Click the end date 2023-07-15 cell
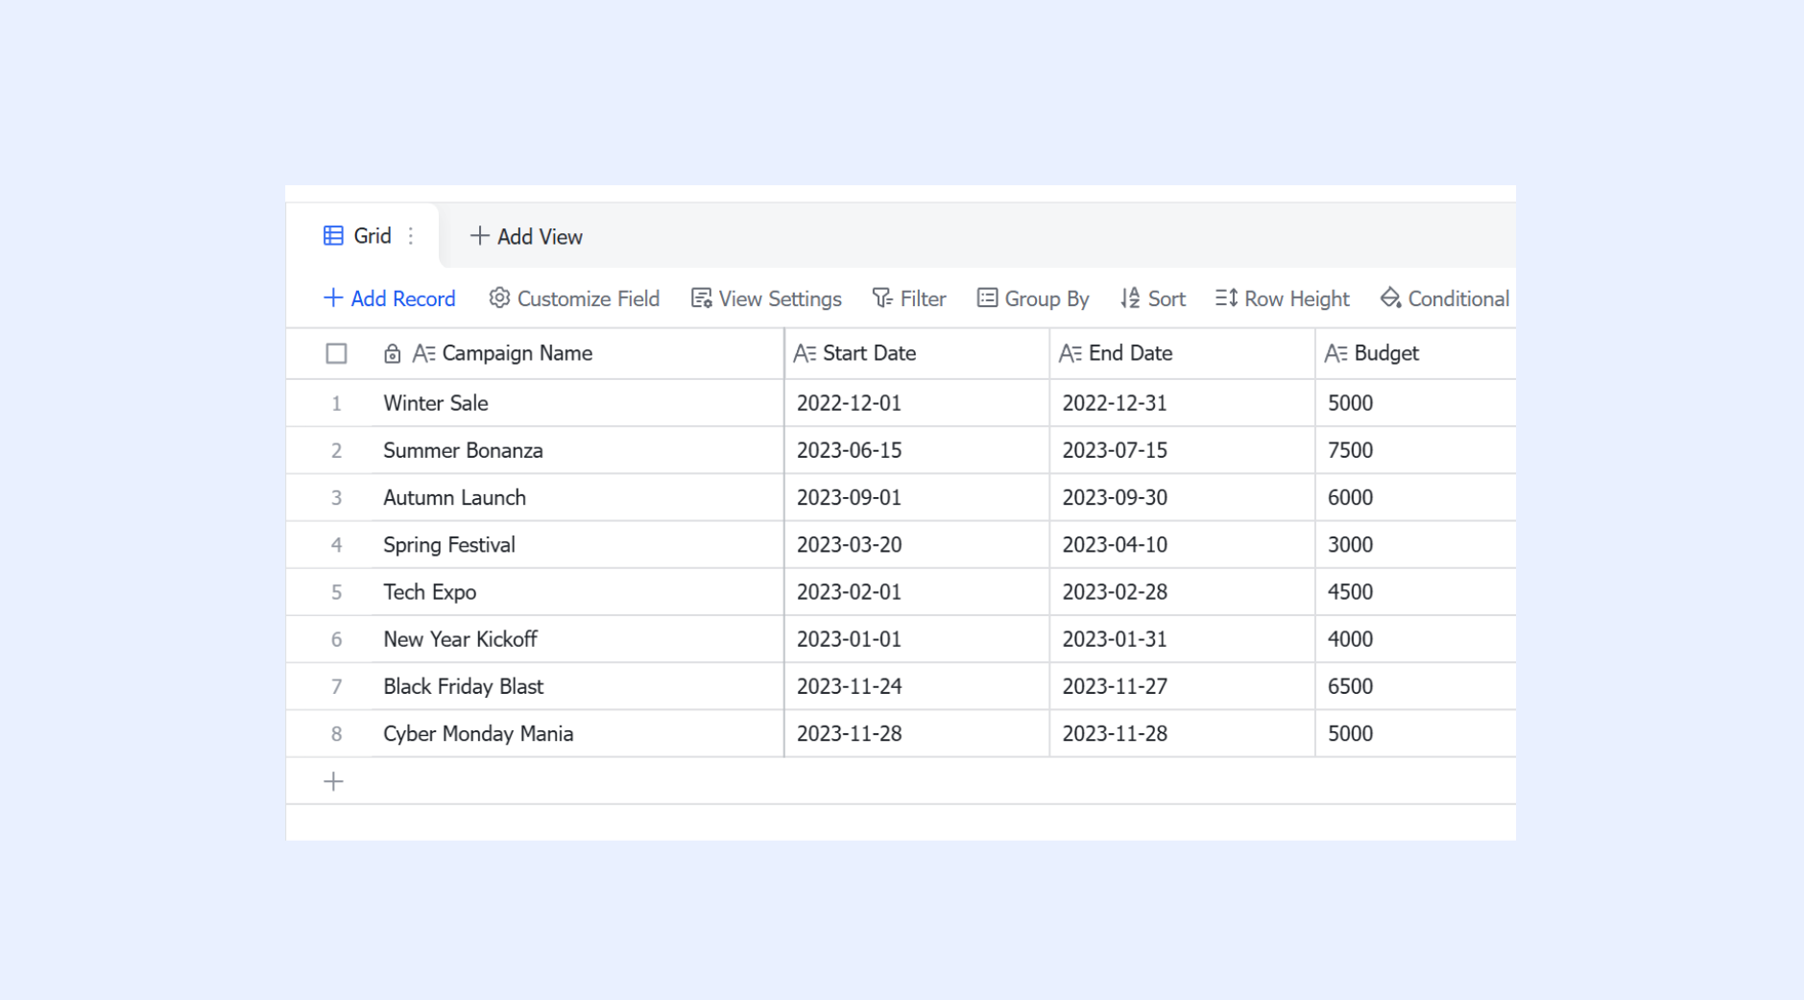 pyautogui.click(x=1183, y=450)
